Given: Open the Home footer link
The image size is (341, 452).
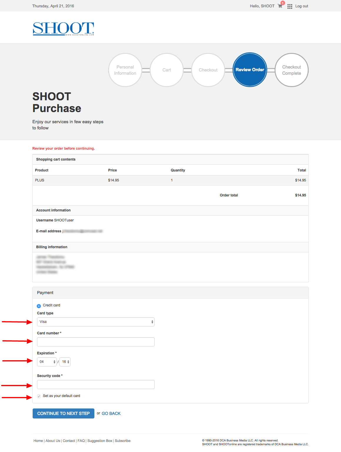Looking at the screenshot, I should click(x=38, y=441).
